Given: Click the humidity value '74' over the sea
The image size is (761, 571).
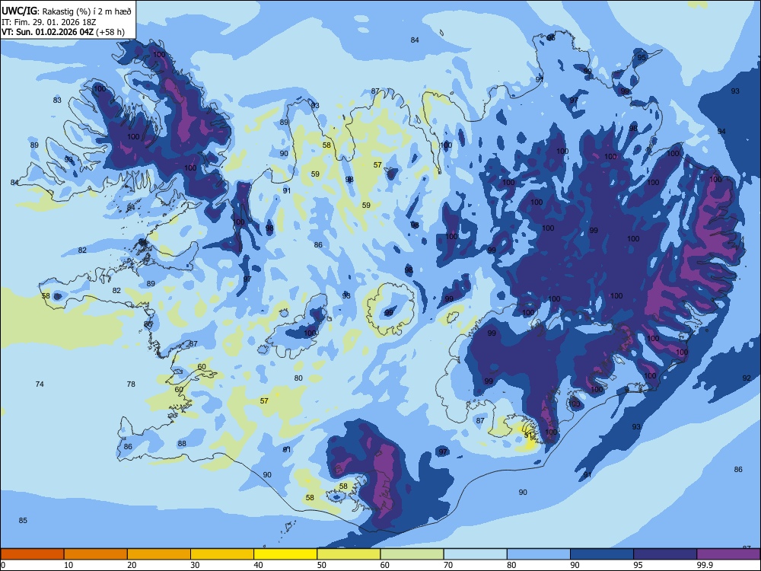Looking at the screenshot, I should (40, 384).
